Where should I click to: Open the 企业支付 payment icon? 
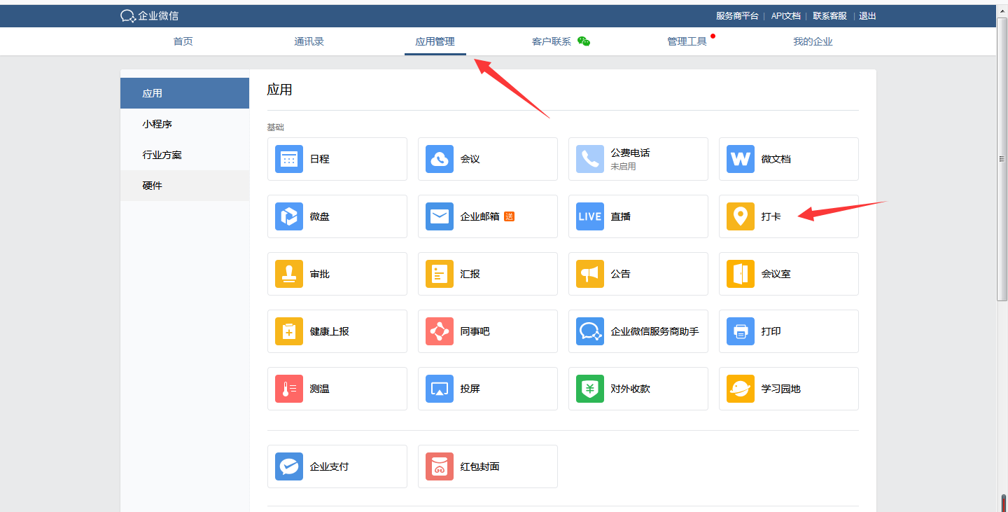point(289,466)
